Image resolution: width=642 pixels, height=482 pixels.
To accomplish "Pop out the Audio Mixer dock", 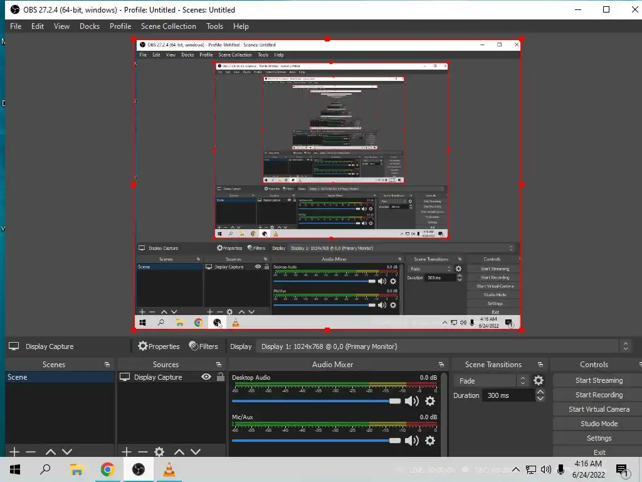I will 441,365.
